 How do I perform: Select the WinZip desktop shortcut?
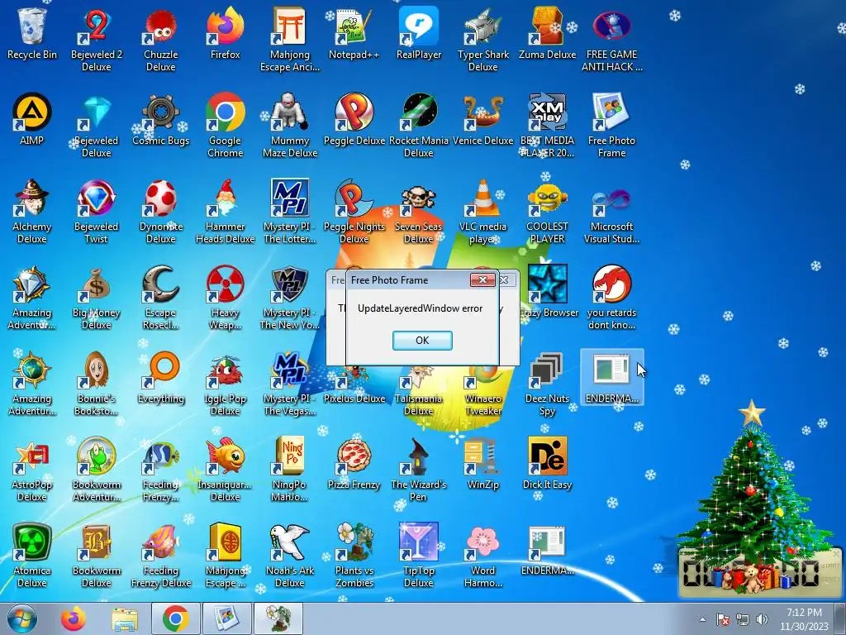coord(482,465)
